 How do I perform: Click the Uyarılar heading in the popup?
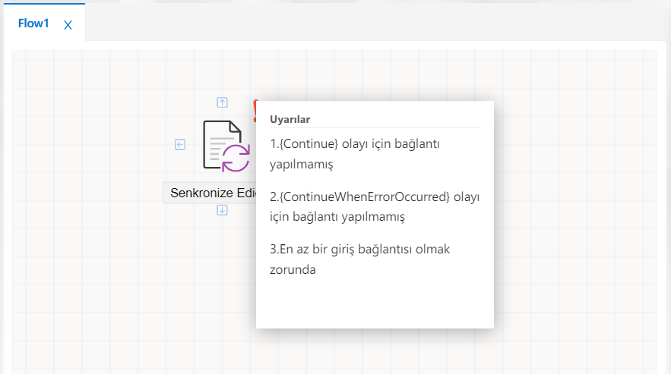pos(290,119)
